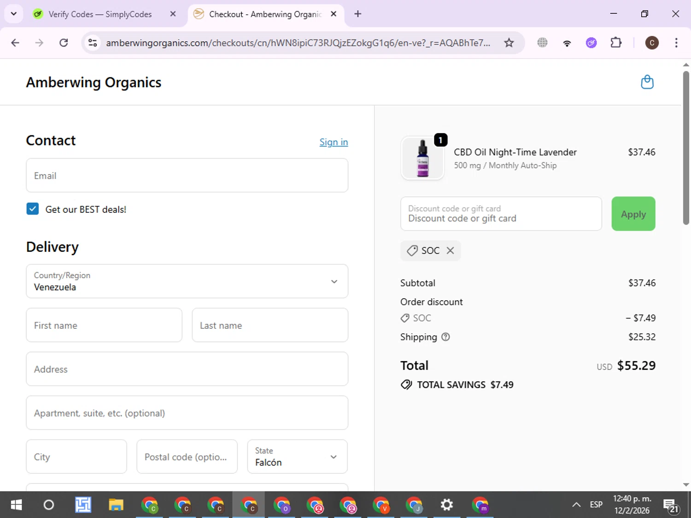Close the Verify Codes SimplyCodes tab

(173, 14)
